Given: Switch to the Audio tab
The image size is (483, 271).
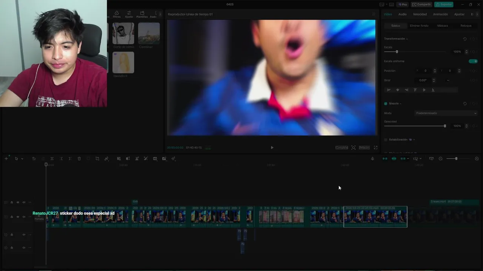Looking at the screenshot, I should tap(402, 14).
